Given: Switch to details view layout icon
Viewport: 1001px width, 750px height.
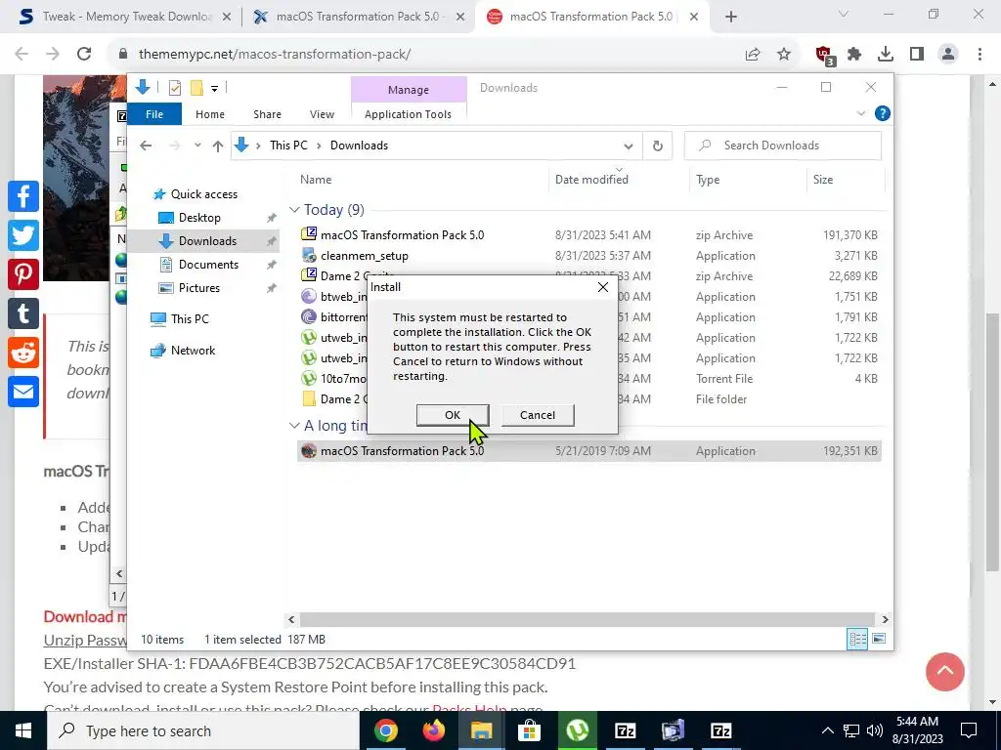Looking at the screenshot, I should point(857,639).
